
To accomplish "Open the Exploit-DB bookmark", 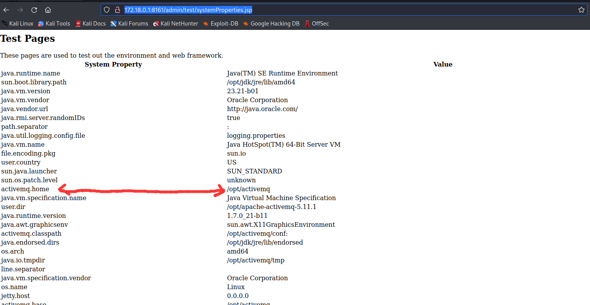I will tap(221, 24).
